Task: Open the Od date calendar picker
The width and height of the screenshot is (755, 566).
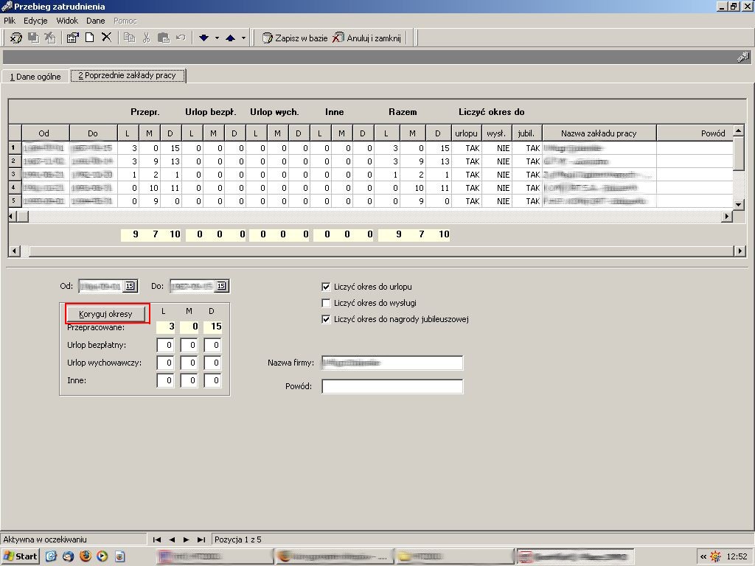Action: click(x=130, y=286)
